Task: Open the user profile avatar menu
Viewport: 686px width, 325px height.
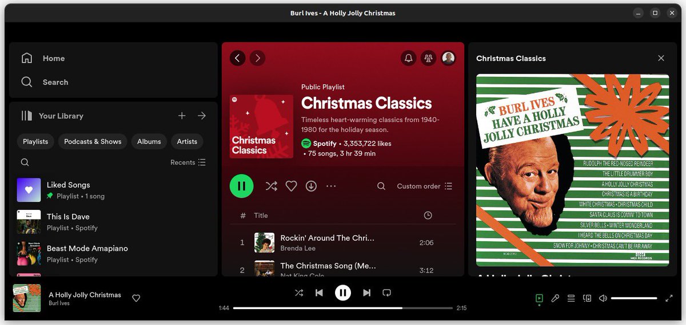Action: tap(448, 58)
